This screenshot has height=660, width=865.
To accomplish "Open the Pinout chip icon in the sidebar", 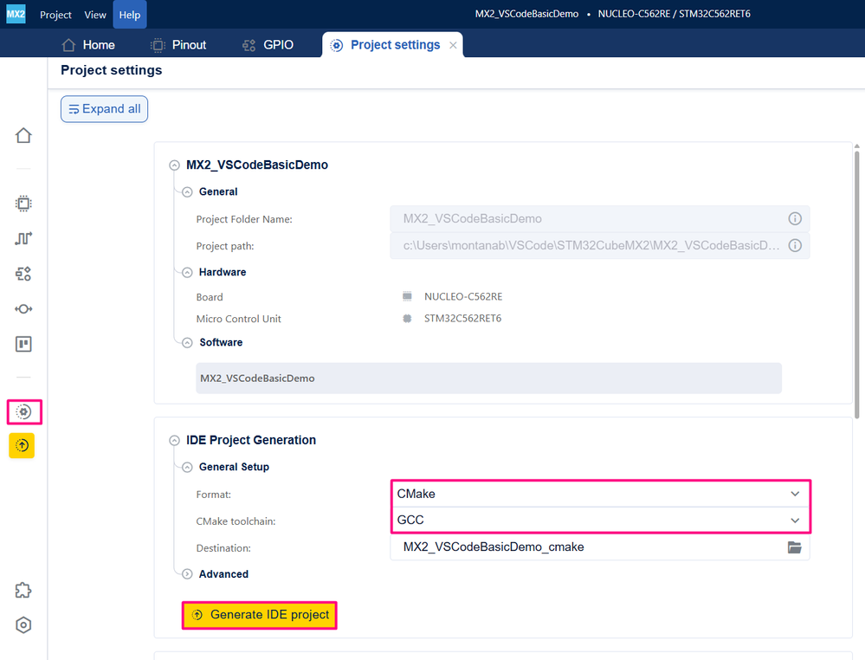I will pyautogui.click(x=23, y=204).
